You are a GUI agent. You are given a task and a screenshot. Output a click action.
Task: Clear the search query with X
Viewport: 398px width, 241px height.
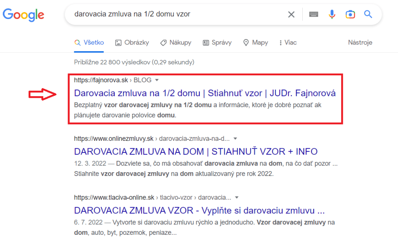292,14
